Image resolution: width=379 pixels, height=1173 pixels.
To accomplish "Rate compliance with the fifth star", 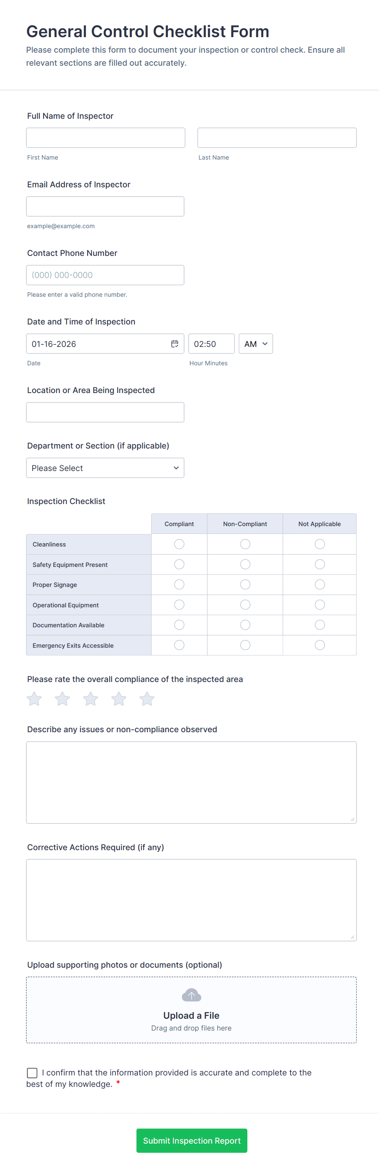I will pyautogui.click(x=147, y=698).
